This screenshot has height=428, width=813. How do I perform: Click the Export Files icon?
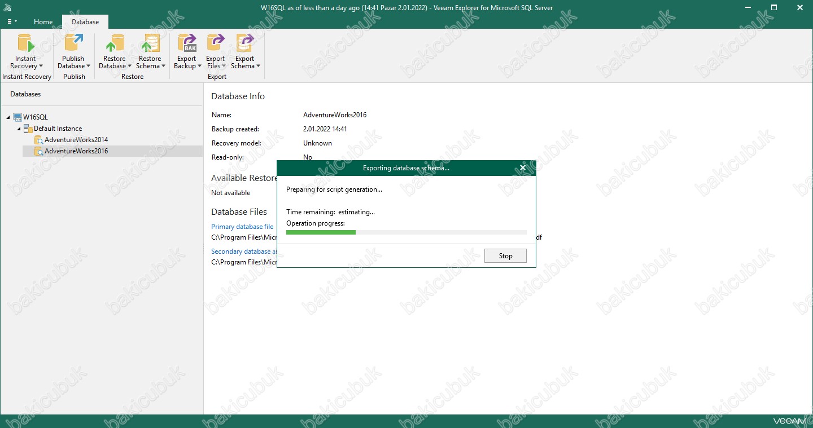[x=215, y=43]
